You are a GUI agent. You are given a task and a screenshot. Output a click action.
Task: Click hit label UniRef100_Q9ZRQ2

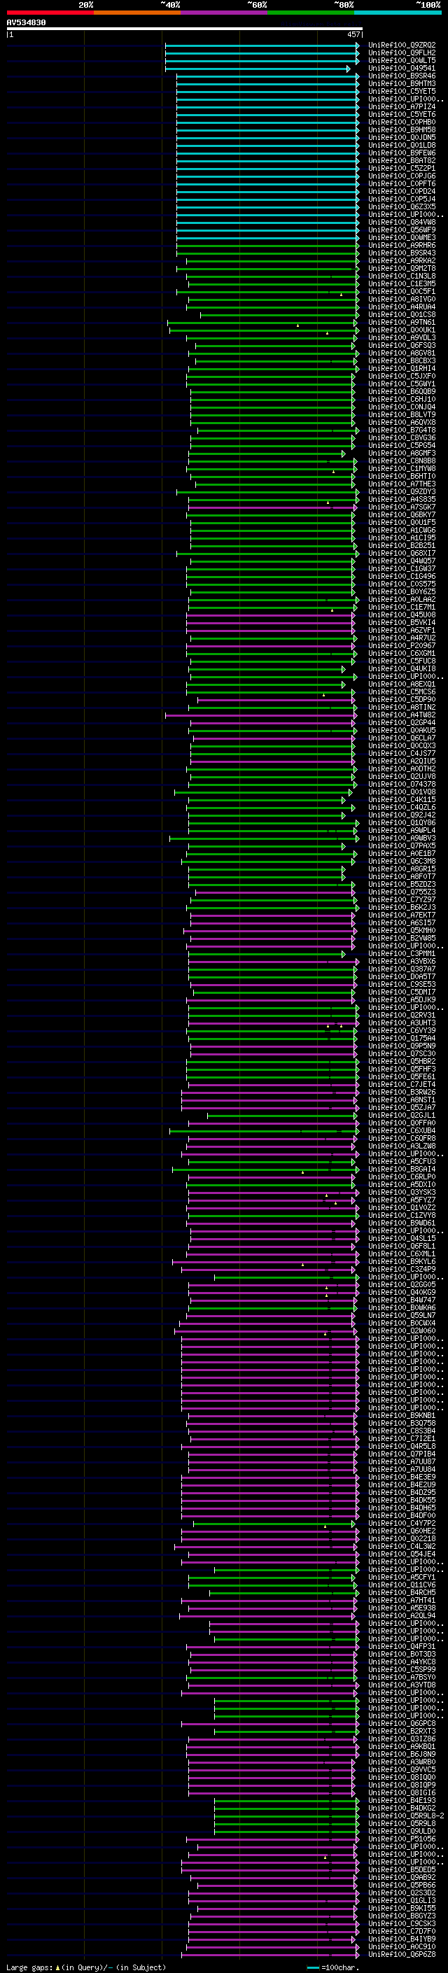402,45
